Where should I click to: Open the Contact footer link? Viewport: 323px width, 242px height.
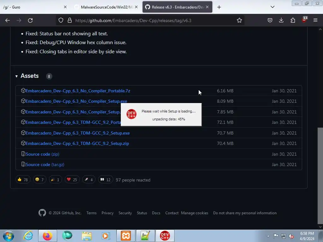172,213
